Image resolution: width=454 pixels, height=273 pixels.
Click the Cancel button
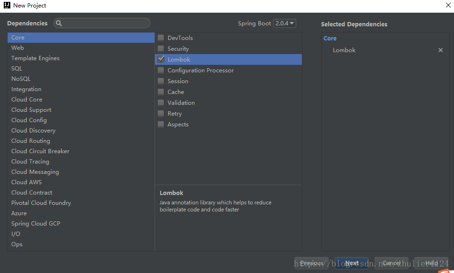(x=392, y=263)
